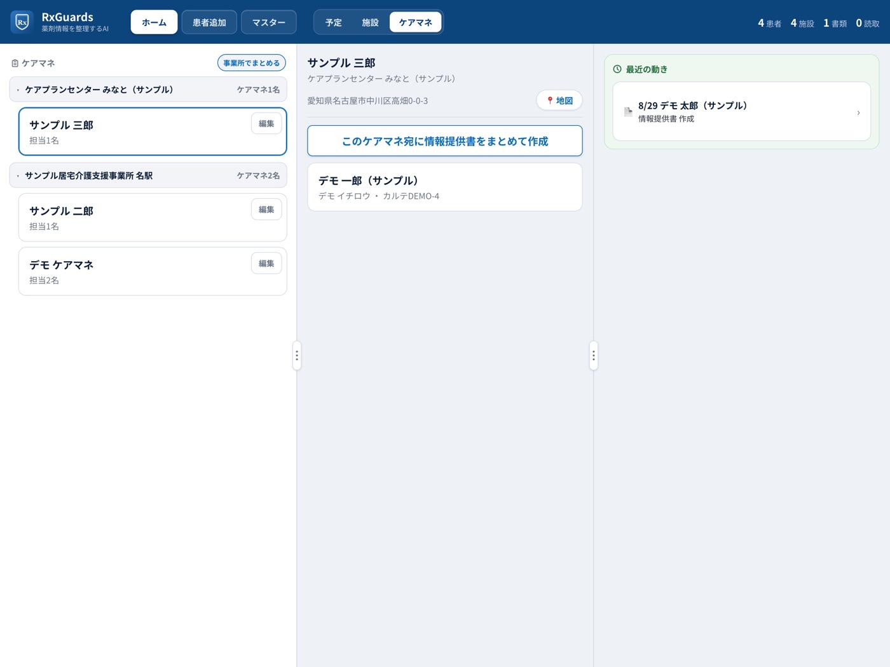Click the ケアマネ1名 count label
Image resolution: width=890 pixels, height=667 pixels.
(x=258, y=90)
